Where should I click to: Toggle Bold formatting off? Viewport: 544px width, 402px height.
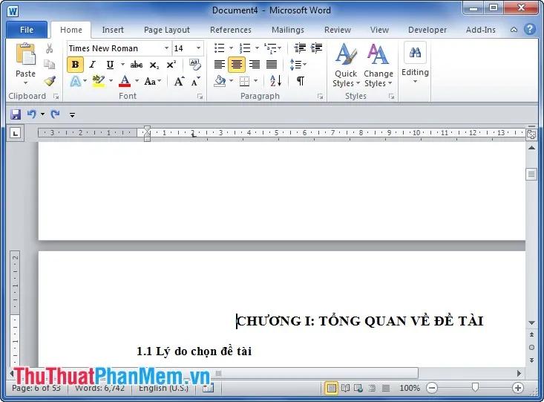click(75, 65)
